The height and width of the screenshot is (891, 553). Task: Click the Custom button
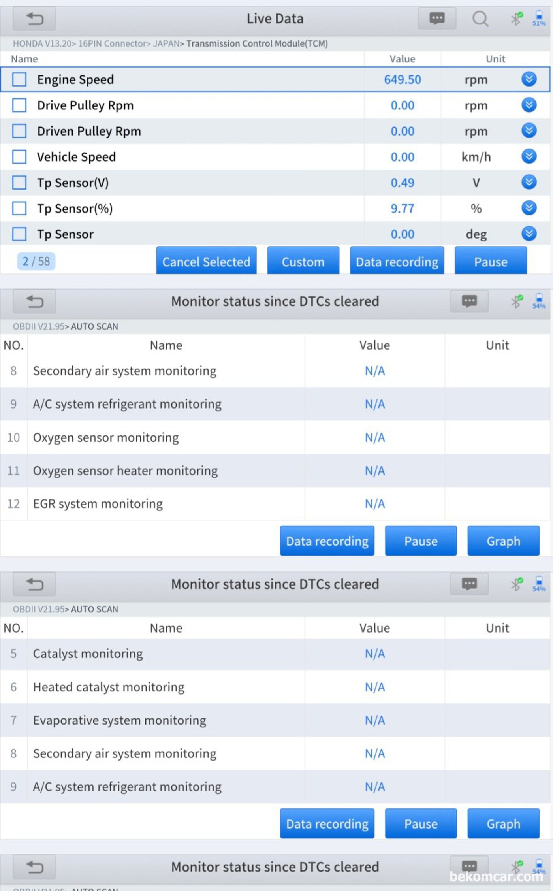[303, 261]
